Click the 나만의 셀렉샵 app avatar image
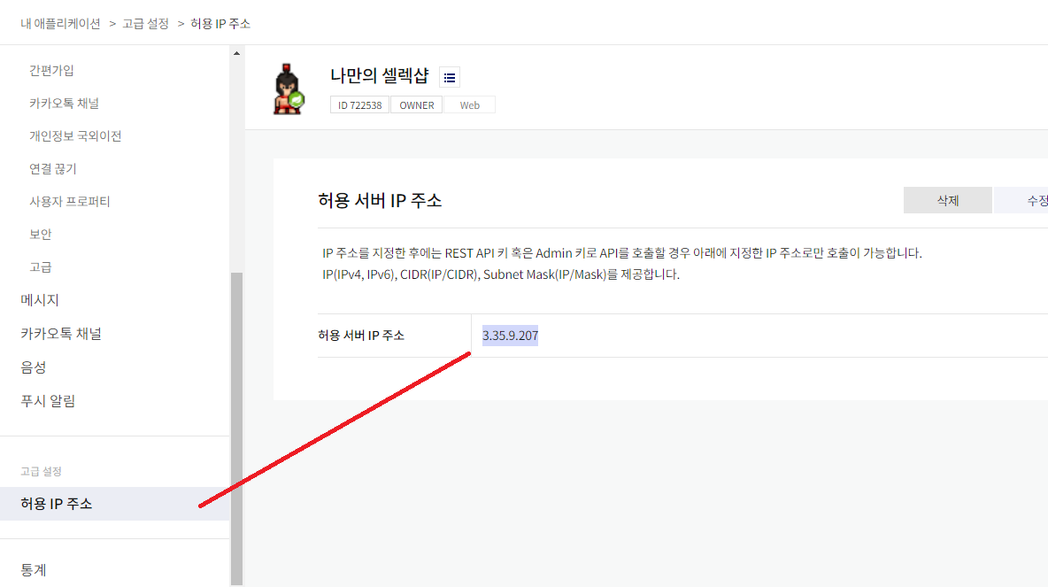 (x=289, y=89)
